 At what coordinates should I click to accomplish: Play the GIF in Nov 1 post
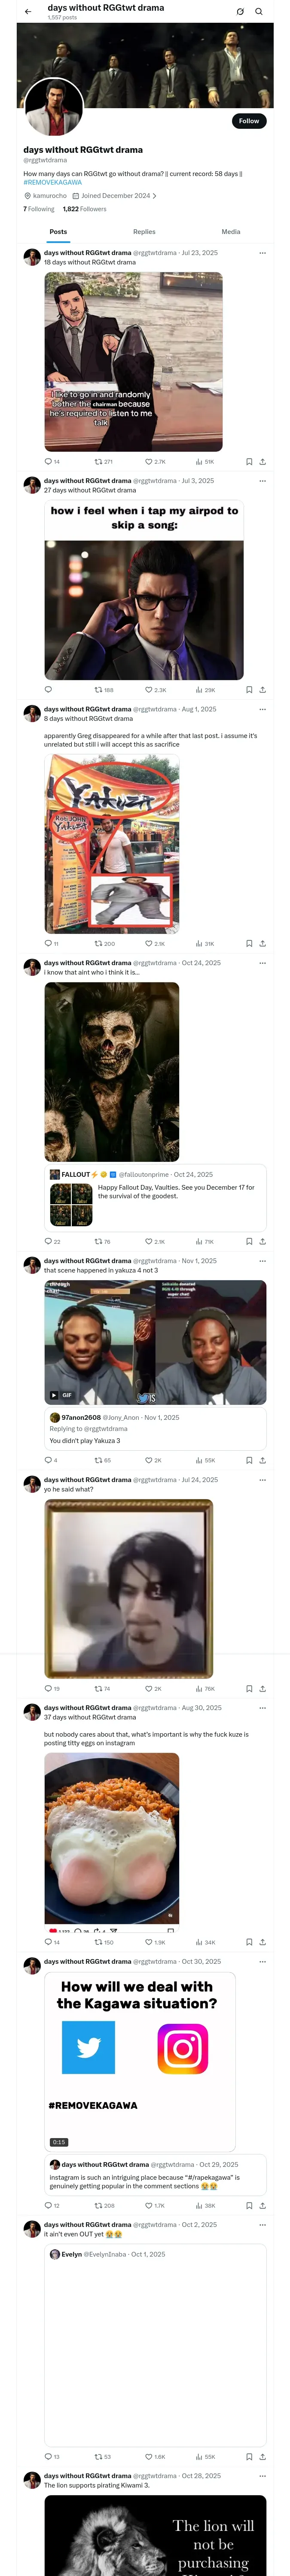60,1395
